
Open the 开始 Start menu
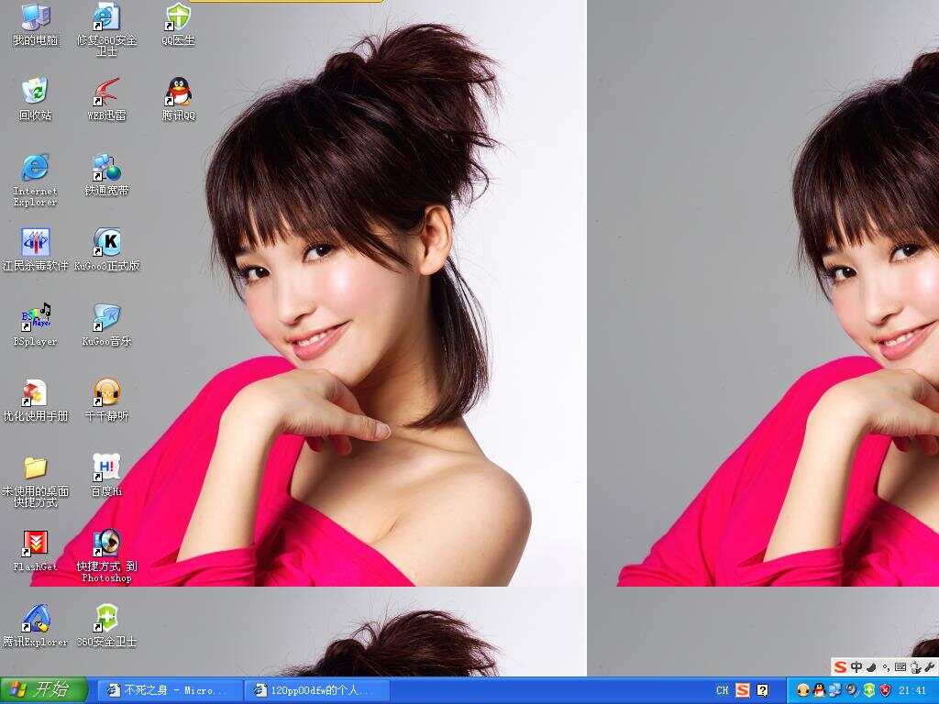pos(44,689)
